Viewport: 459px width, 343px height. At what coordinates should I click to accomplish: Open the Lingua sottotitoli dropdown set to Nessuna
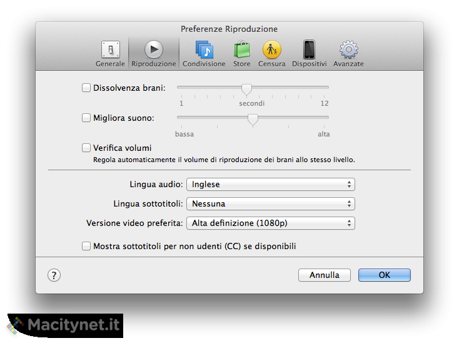pyautogui.click(x=271, y=204)
